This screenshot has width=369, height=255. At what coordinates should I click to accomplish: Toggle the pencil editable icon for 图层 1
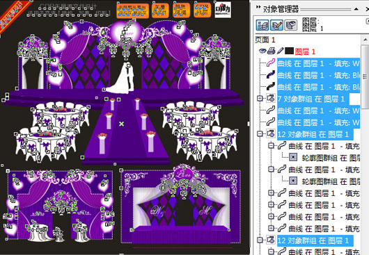click(x=280, y=51)
